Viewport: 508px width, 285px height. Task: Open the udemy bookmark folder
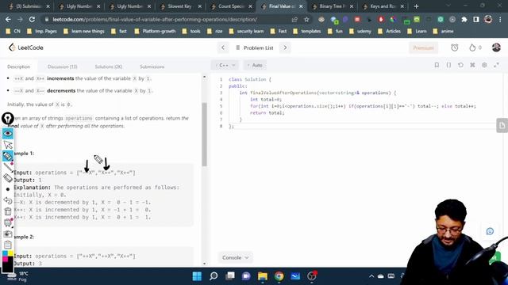[x=360, y=31]
